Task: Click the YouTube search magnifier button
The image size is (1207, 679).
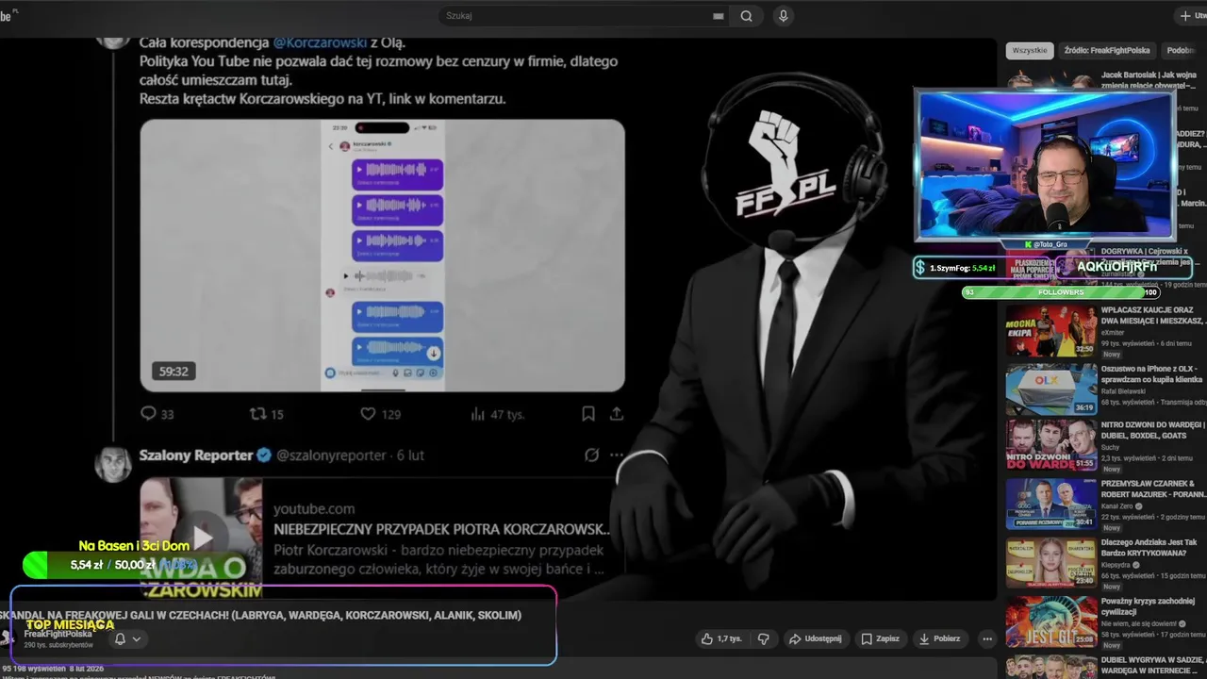Action: point(746,16)
